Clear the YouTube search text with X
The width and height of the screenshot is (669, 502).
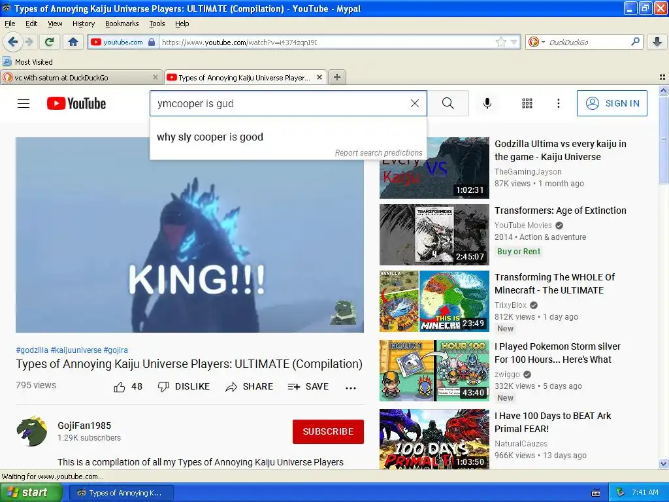[414, 103]
